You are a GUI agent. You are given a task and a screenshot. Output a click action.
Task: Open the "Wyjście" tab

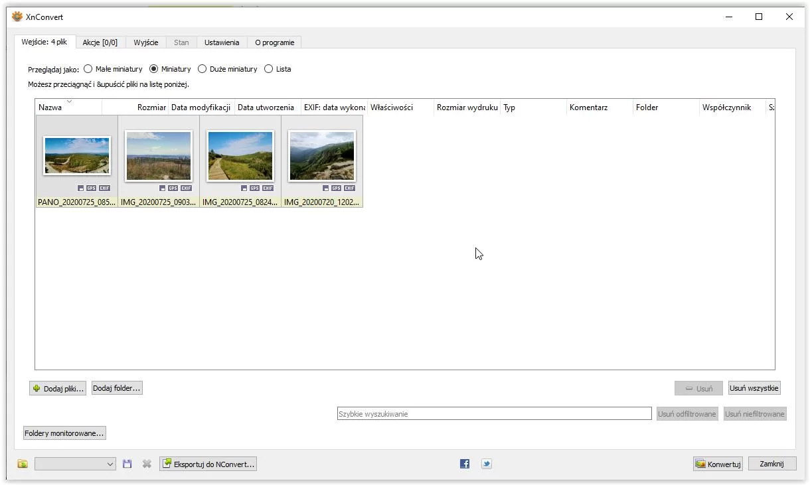[x=145, y=42]
